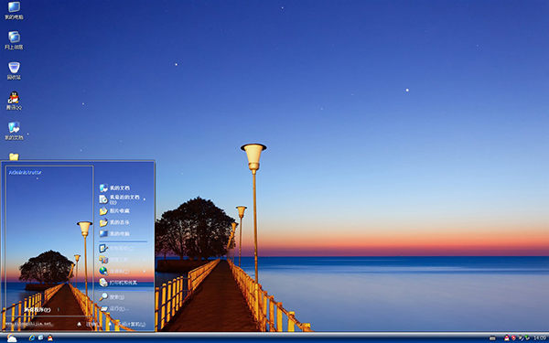The image size is (549, 343).
Task: Expand the 连接到 connect-to submenu in the Start menu
Action: (123, 272)
